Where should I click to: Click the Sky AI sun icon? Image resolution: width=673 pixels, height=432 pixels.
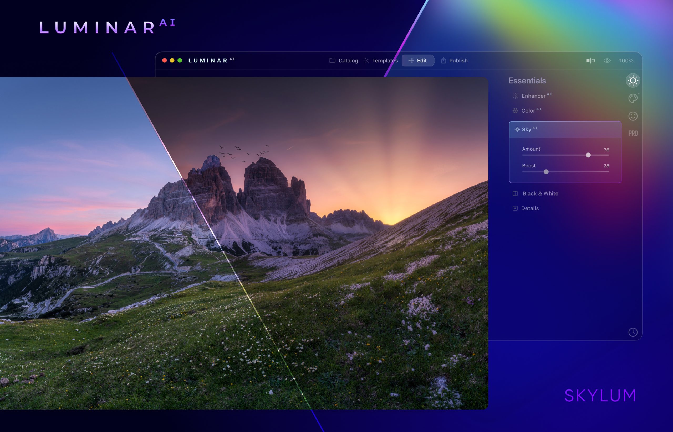(x=517, y=129)
